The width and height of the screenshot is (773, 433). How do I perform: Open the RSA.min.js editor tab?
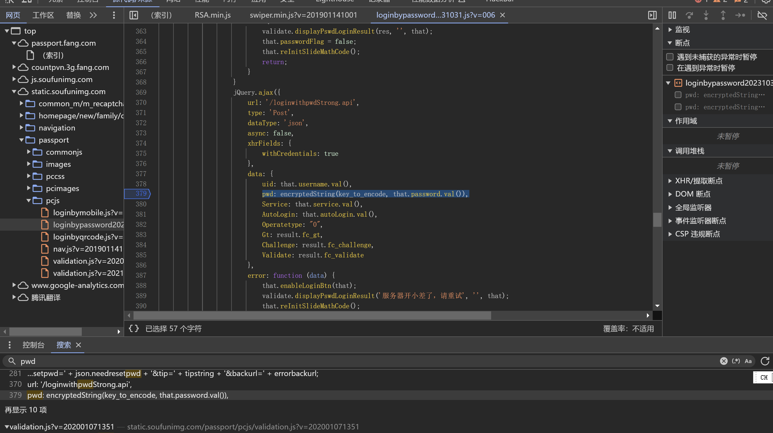point(213,15)
